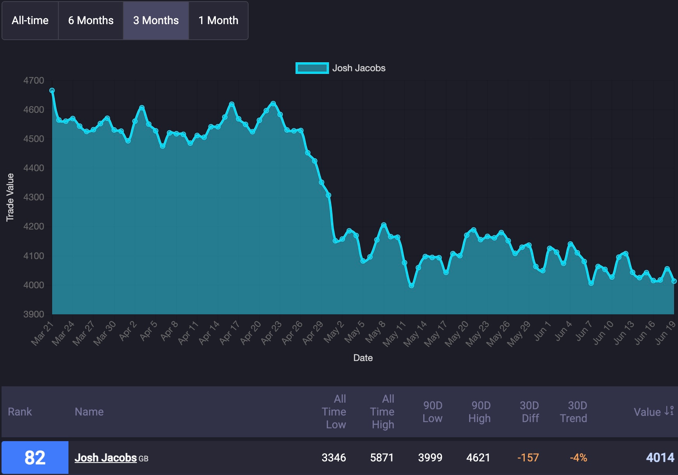Click the GB tag next to Josh Jacobs
This screenshot has height=475, width=678.
(x=144, y=459)
